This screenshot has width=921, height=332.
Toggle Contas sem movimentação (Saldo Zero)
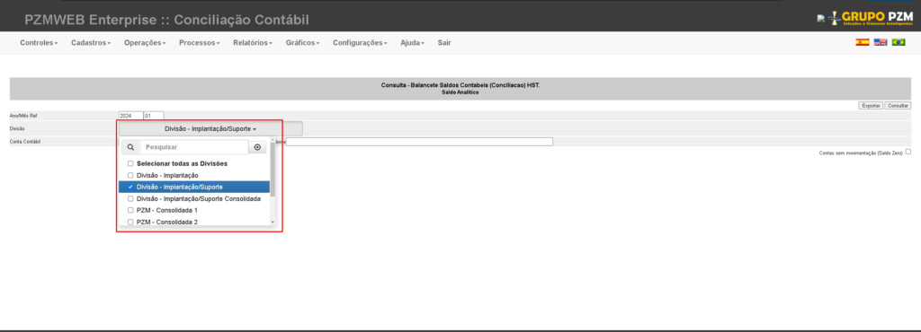pyautogui.click(x=908, y=152)
